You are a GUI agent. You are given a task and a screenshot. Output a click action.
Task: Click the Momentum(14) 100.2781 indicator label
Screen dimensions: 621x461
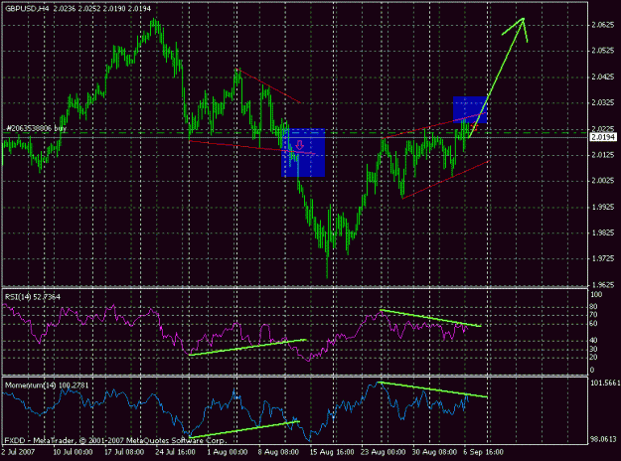tap(47, 384)
